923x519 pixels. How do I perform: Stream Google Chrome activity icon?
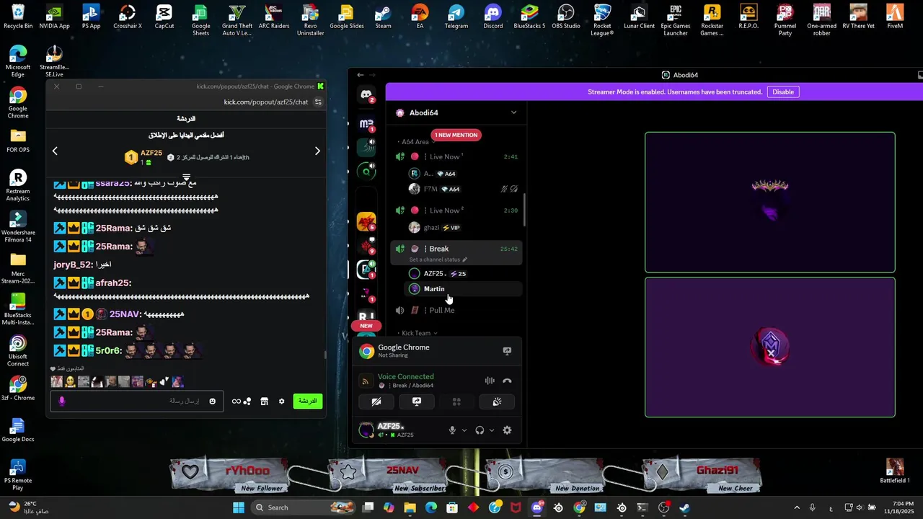[x=507, y=351]
